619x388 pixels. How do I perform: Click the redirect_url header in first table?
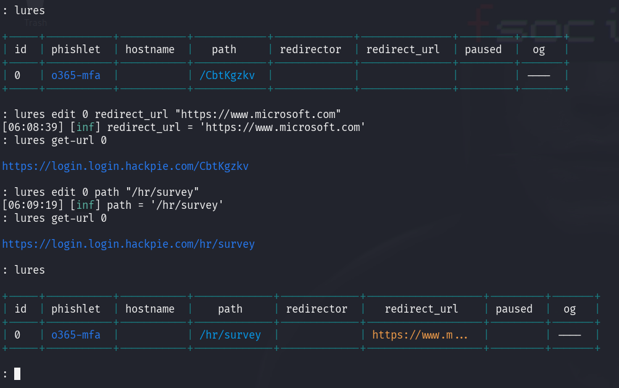[402, 49]
